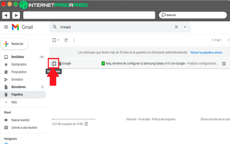230x144 pixels.
Task: Click the Nueva reunión camera icon
Action: [x=6, y=120]
